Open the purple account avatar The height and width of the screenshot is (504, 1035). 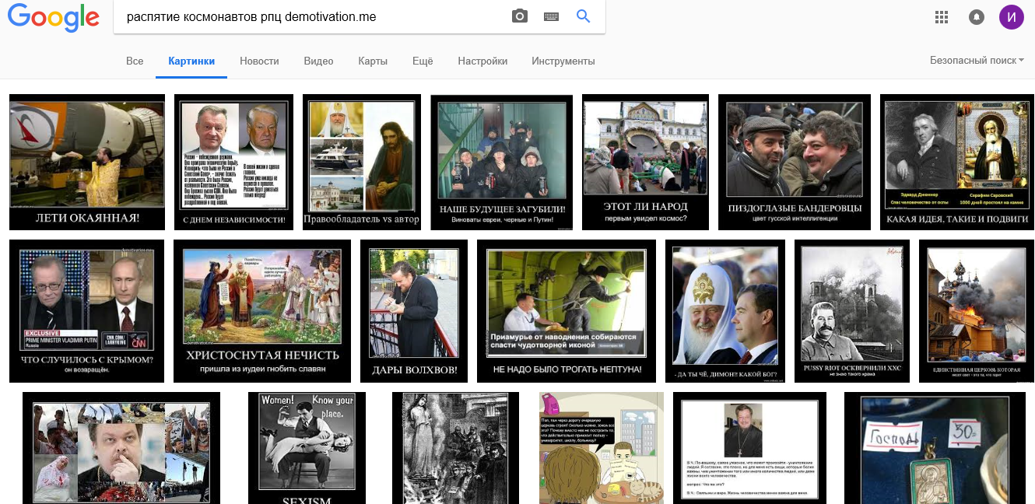(x=1012, y=17)
